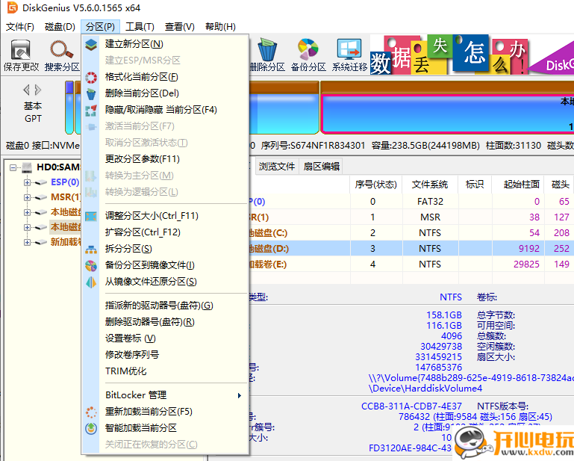Viewport: 574px width, 461px height.
Task: Click the 158.1GB capacity value
Action: [x=443, y=315]
